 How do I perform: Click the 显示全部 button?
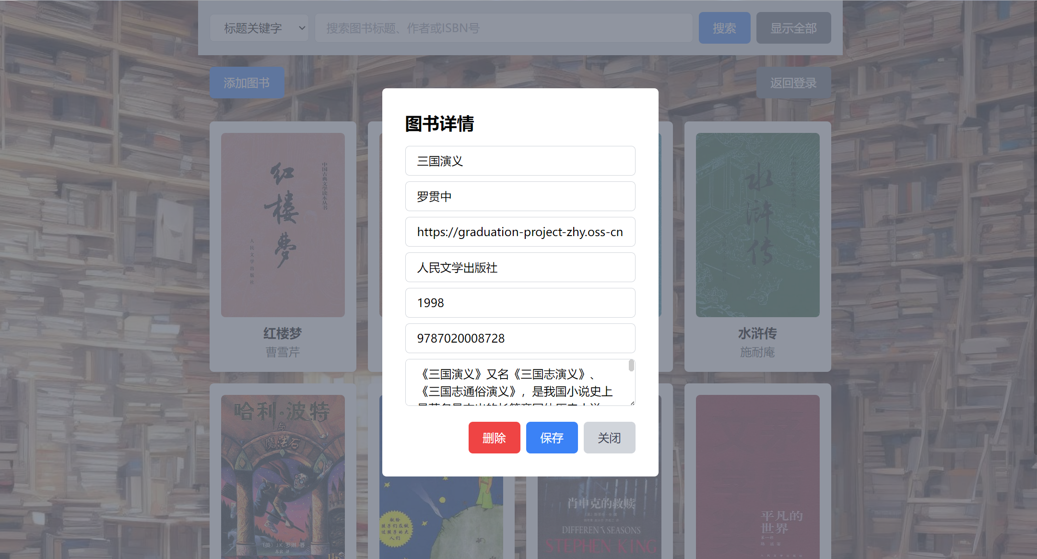(793, 28)
